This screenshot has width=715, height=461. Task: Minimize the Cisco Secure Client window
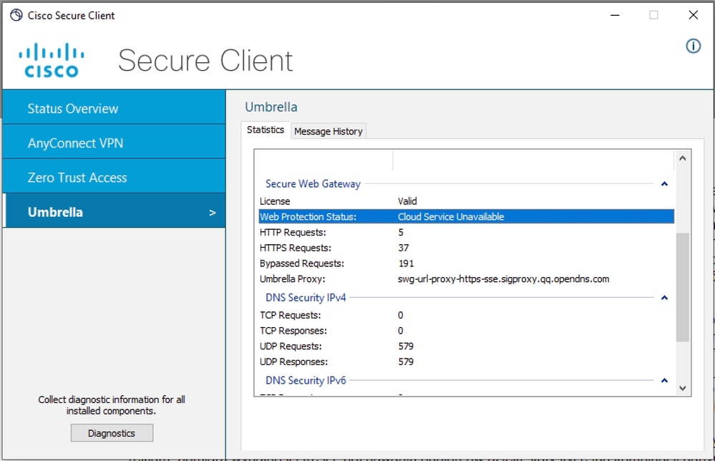pyautogui.click(x=615, y=15)
